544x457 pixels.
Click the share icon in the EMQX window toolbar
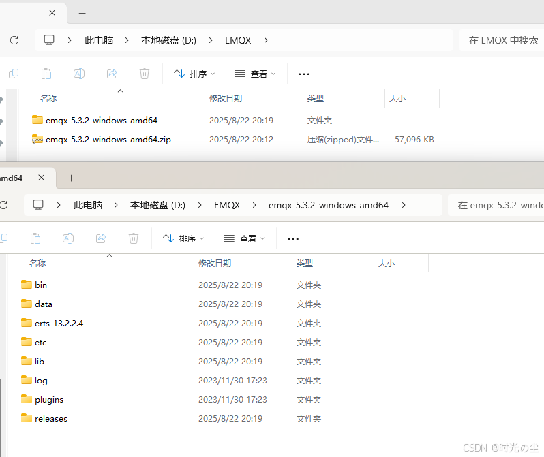[112, 74]
